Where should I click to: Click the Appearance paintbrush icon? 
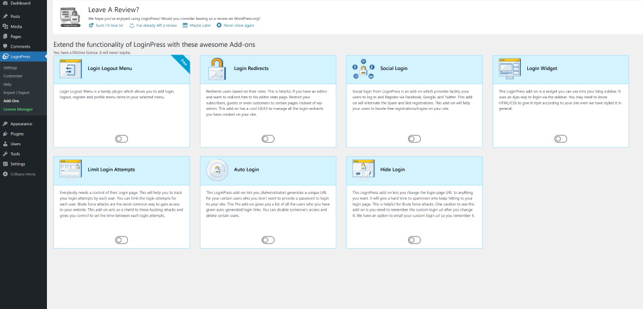pos(5,124)
